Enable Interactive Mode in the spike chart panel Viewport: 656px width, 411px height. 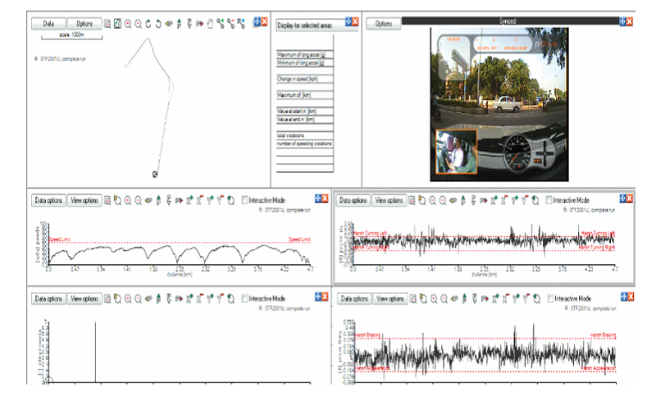pos(244,299)
